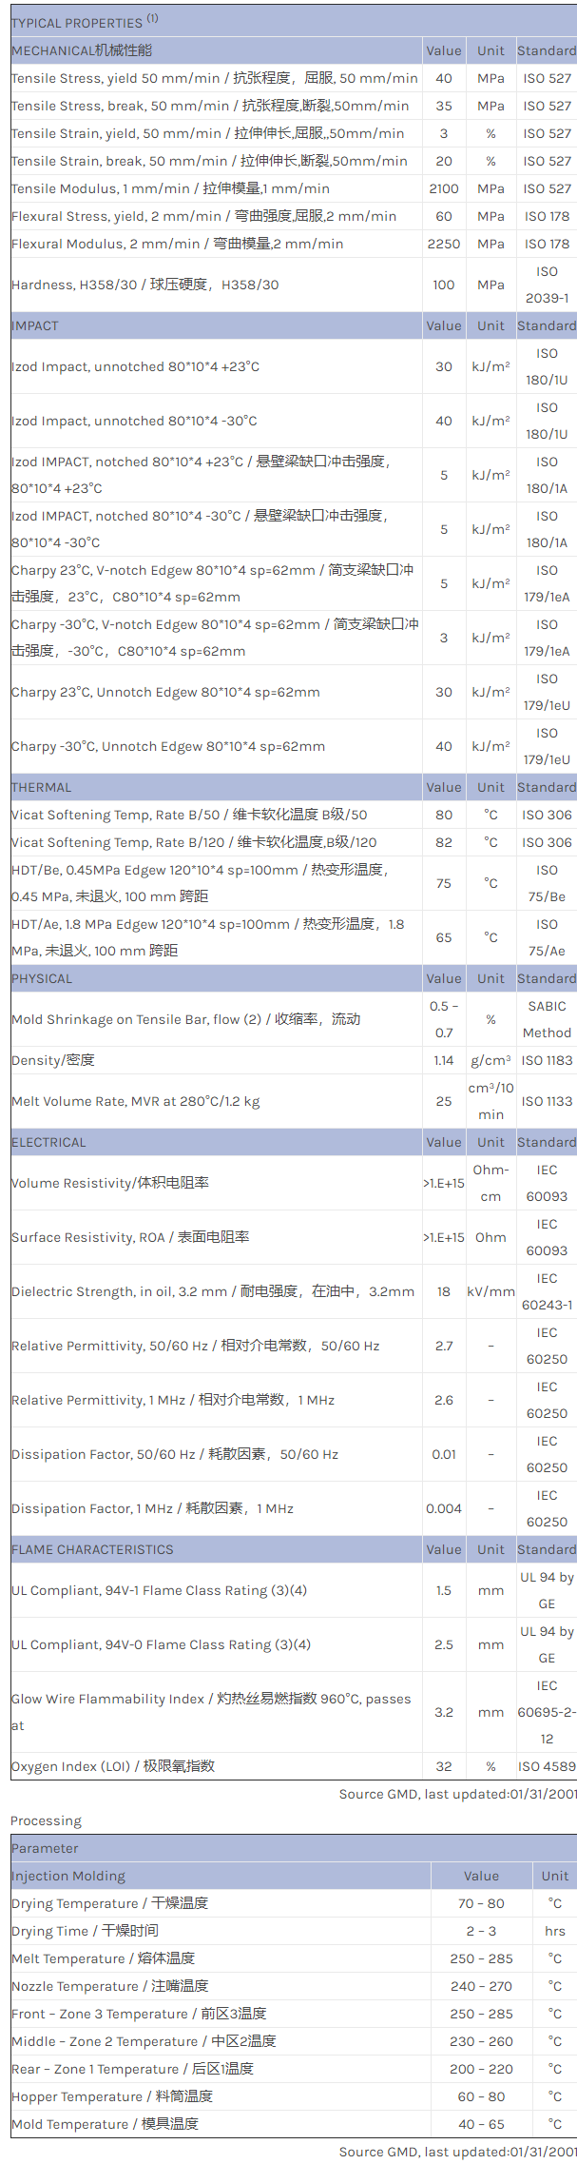This screenshot has width=577, height=2164.
Task: Click the FLAME CHARACTERISTICS section header
Action: (92, 1549)
